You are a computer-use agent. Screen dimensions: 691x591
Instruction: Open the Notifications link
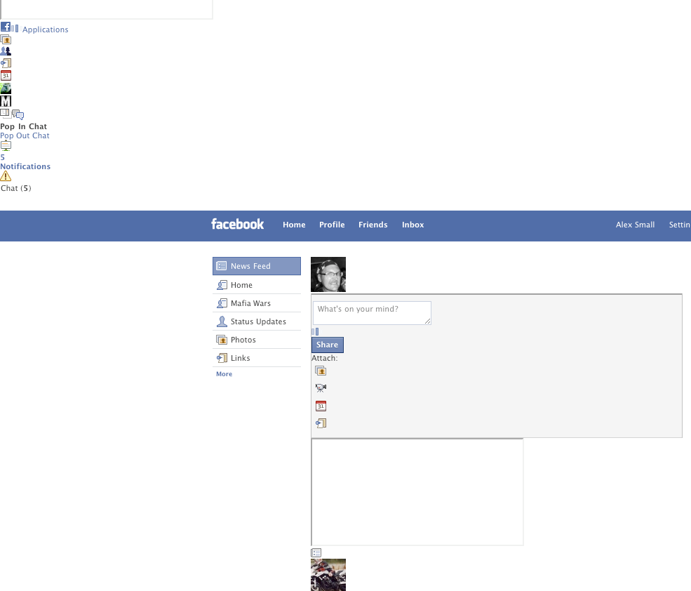tap(25, 166)
